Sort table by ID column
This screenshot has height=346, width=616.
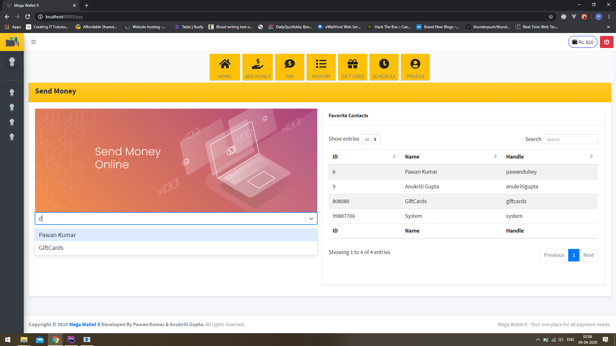coord(364,157)
